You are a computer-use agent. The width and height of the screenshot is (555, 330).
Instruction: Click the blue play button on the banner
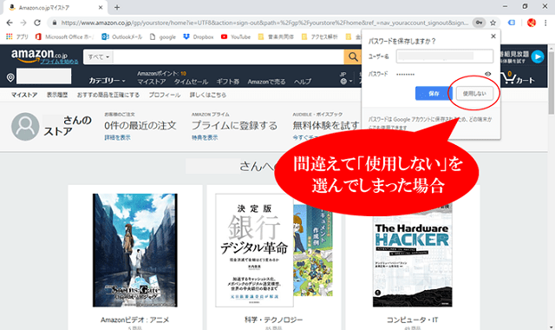(538, 56)
